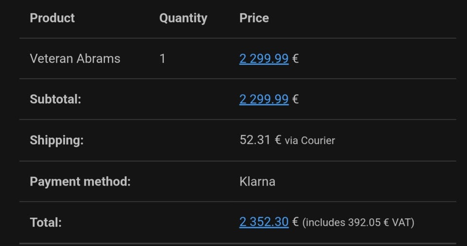Click the includes 392.05 € VAT note
This screenshot has height=246, width=467.
click(x=358, y=223)
